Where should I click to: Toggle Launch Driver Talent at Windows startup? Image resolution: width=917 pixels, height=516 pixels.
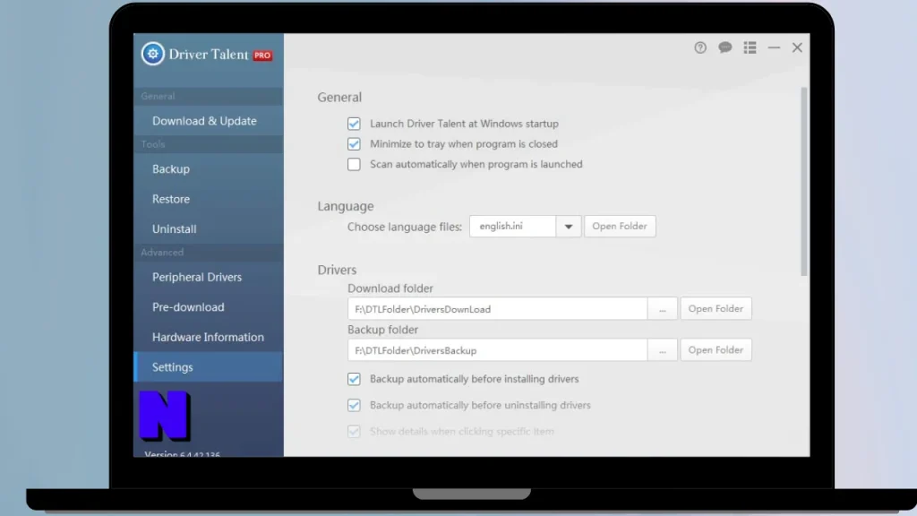tap(354, 124)
